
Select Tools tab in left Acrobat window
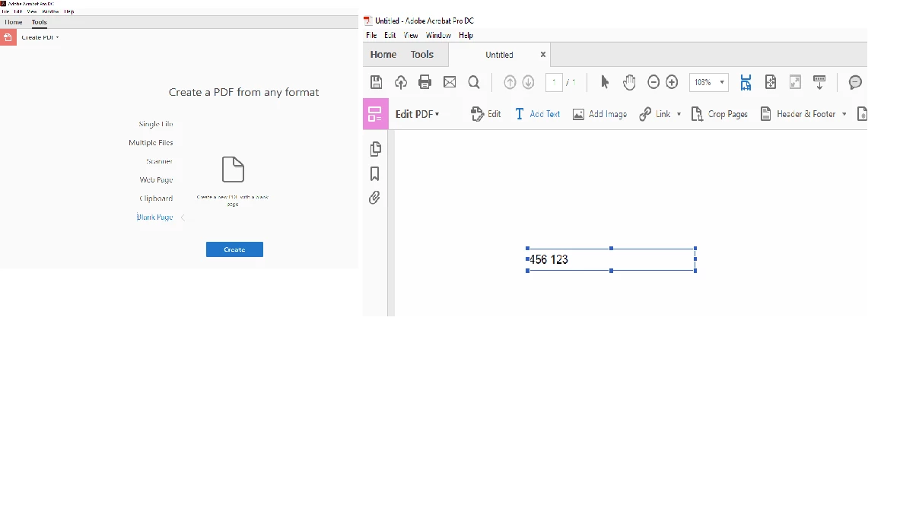40,22
